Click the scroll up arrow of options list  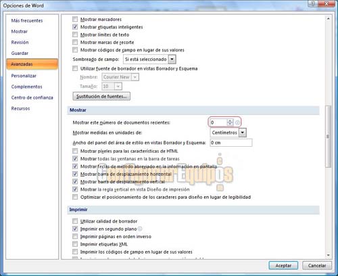pos(329,19)
